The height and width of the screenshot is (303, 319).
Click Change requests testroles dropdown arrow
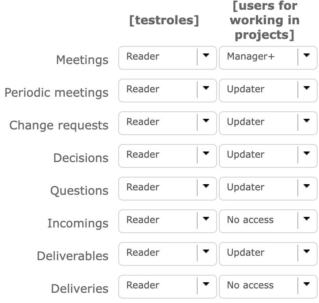pyautogui.click(x=206, y=122)
